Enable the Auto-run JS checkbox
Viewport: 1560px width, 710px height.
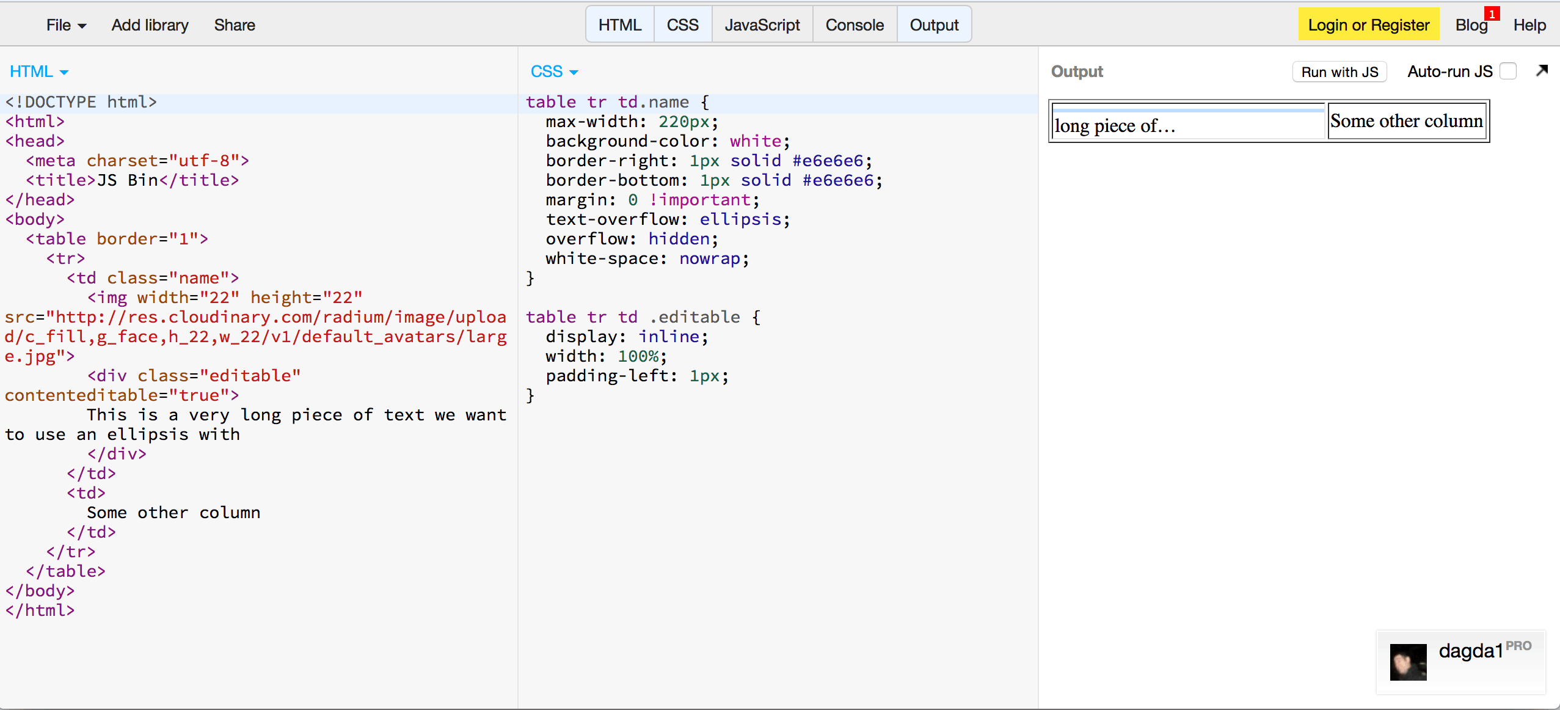pyautogui.click(x=1508, y=71)
